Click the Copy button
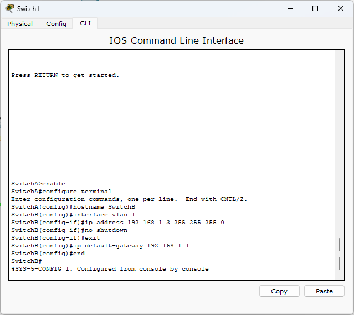The width and height of the screenshot is (354, 315). 279,291
